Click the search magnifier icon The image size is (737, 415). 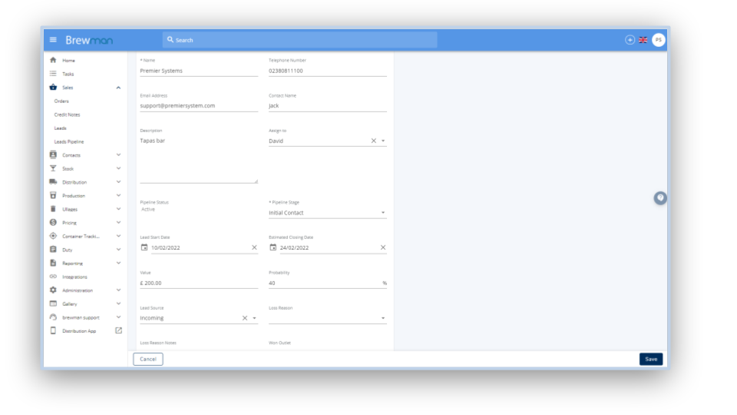[x=170, y=40]
